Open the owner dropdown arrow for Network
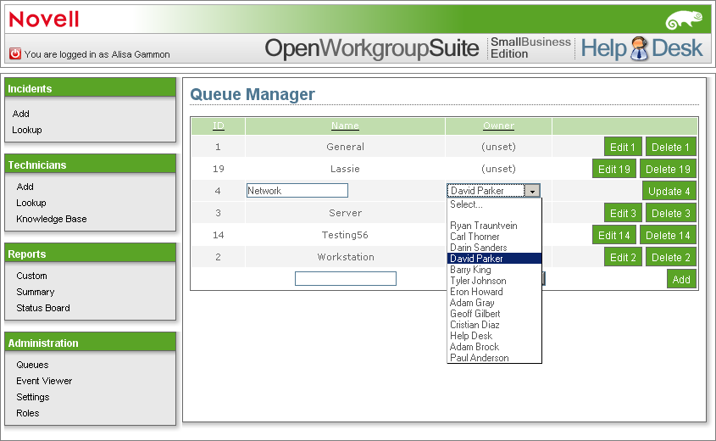 532,192
